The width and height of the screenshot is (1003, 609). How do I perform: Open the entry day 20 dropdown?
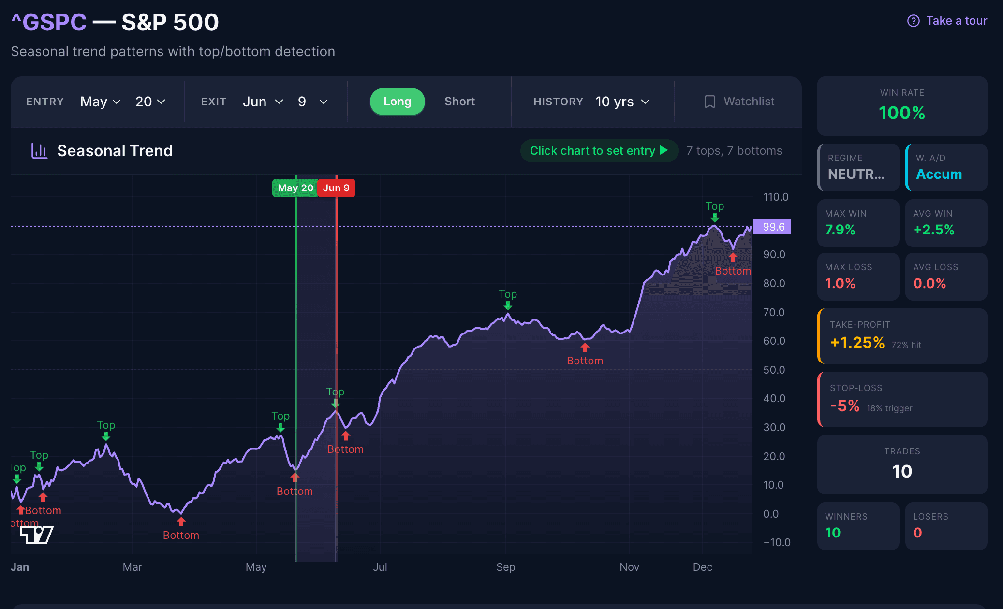tap(150, 101)
